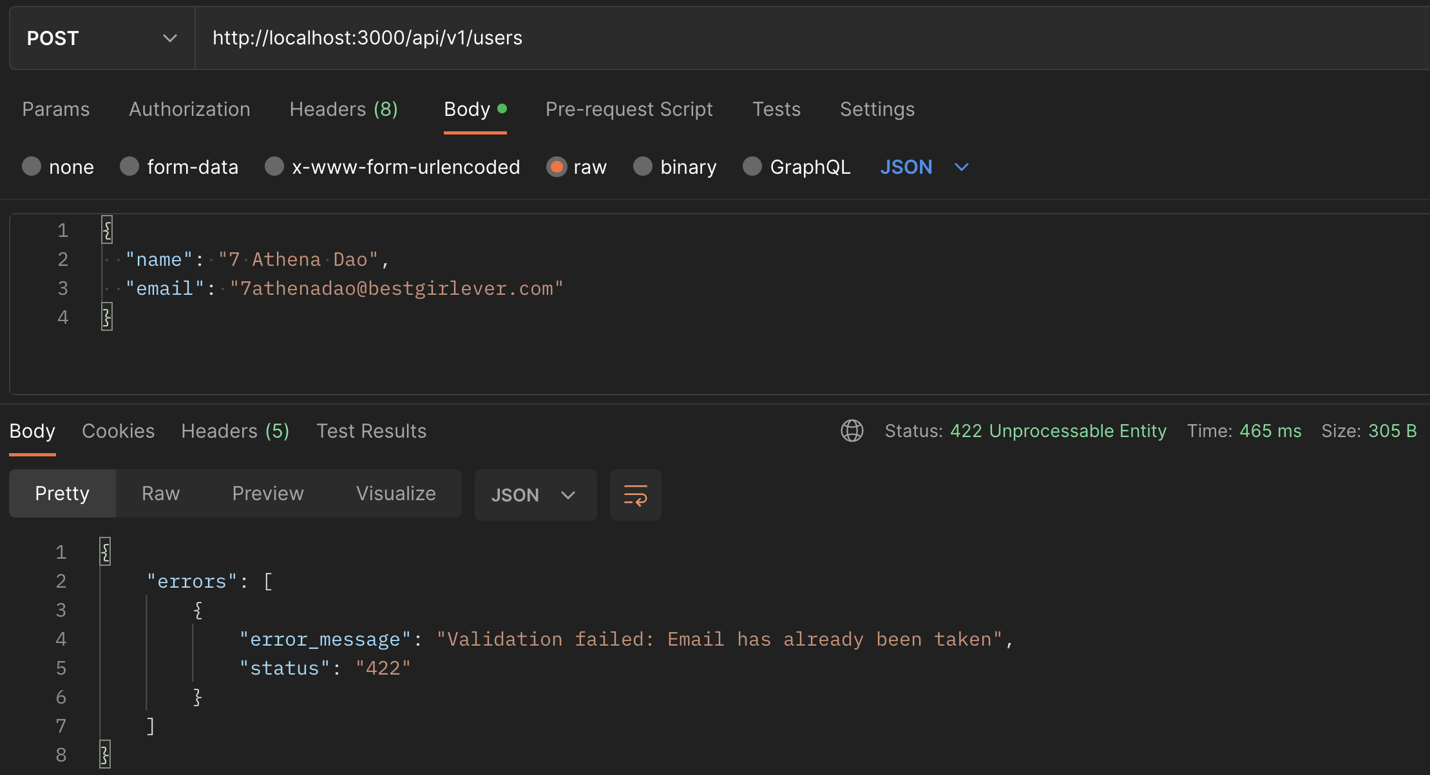Screen dimensions: 1430x775
Task: Switch to the Params tab
Action: pyautogui.click(x=56, y=109)
